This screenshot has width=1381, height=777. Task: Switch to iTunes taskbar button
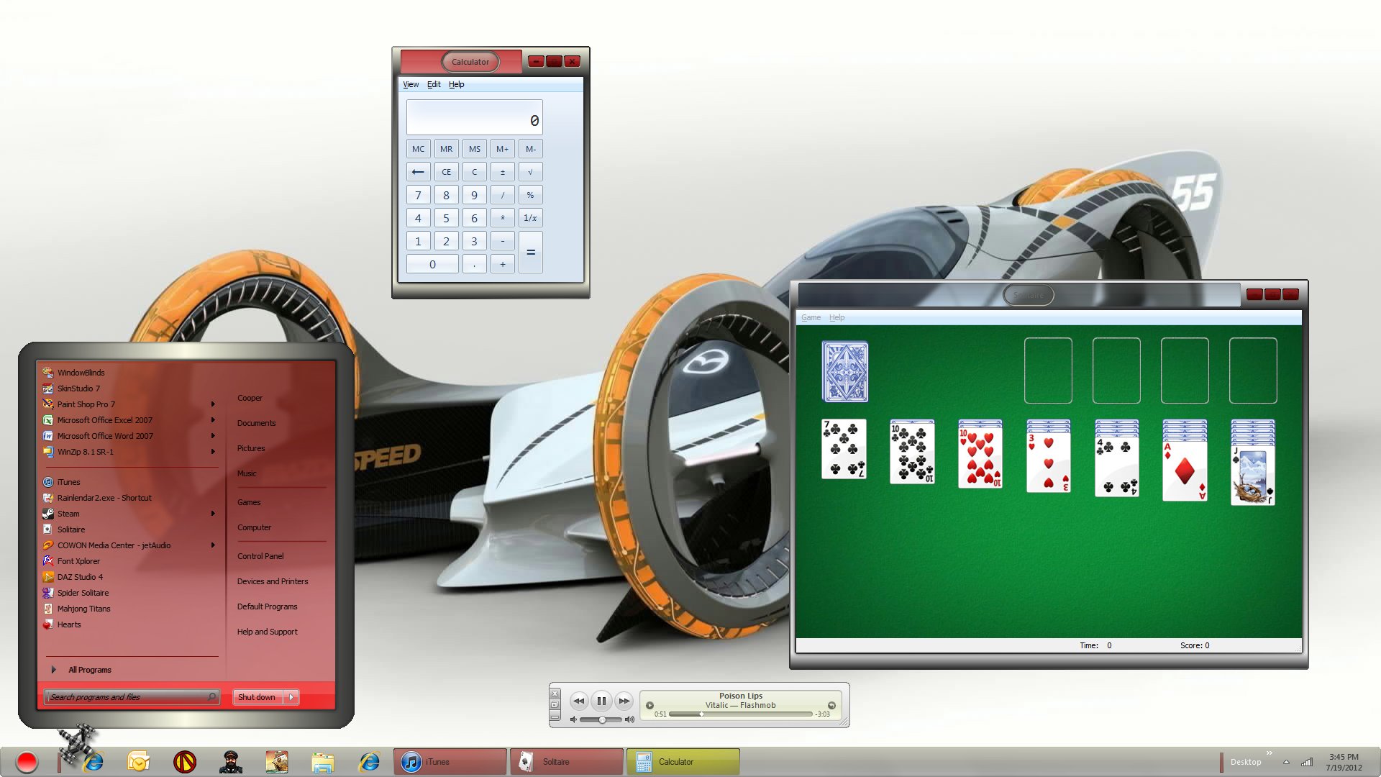(x=450, y=761)
